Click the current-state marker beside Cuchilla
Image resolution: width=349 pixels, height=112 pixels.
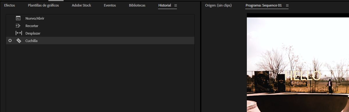[10, 41]
